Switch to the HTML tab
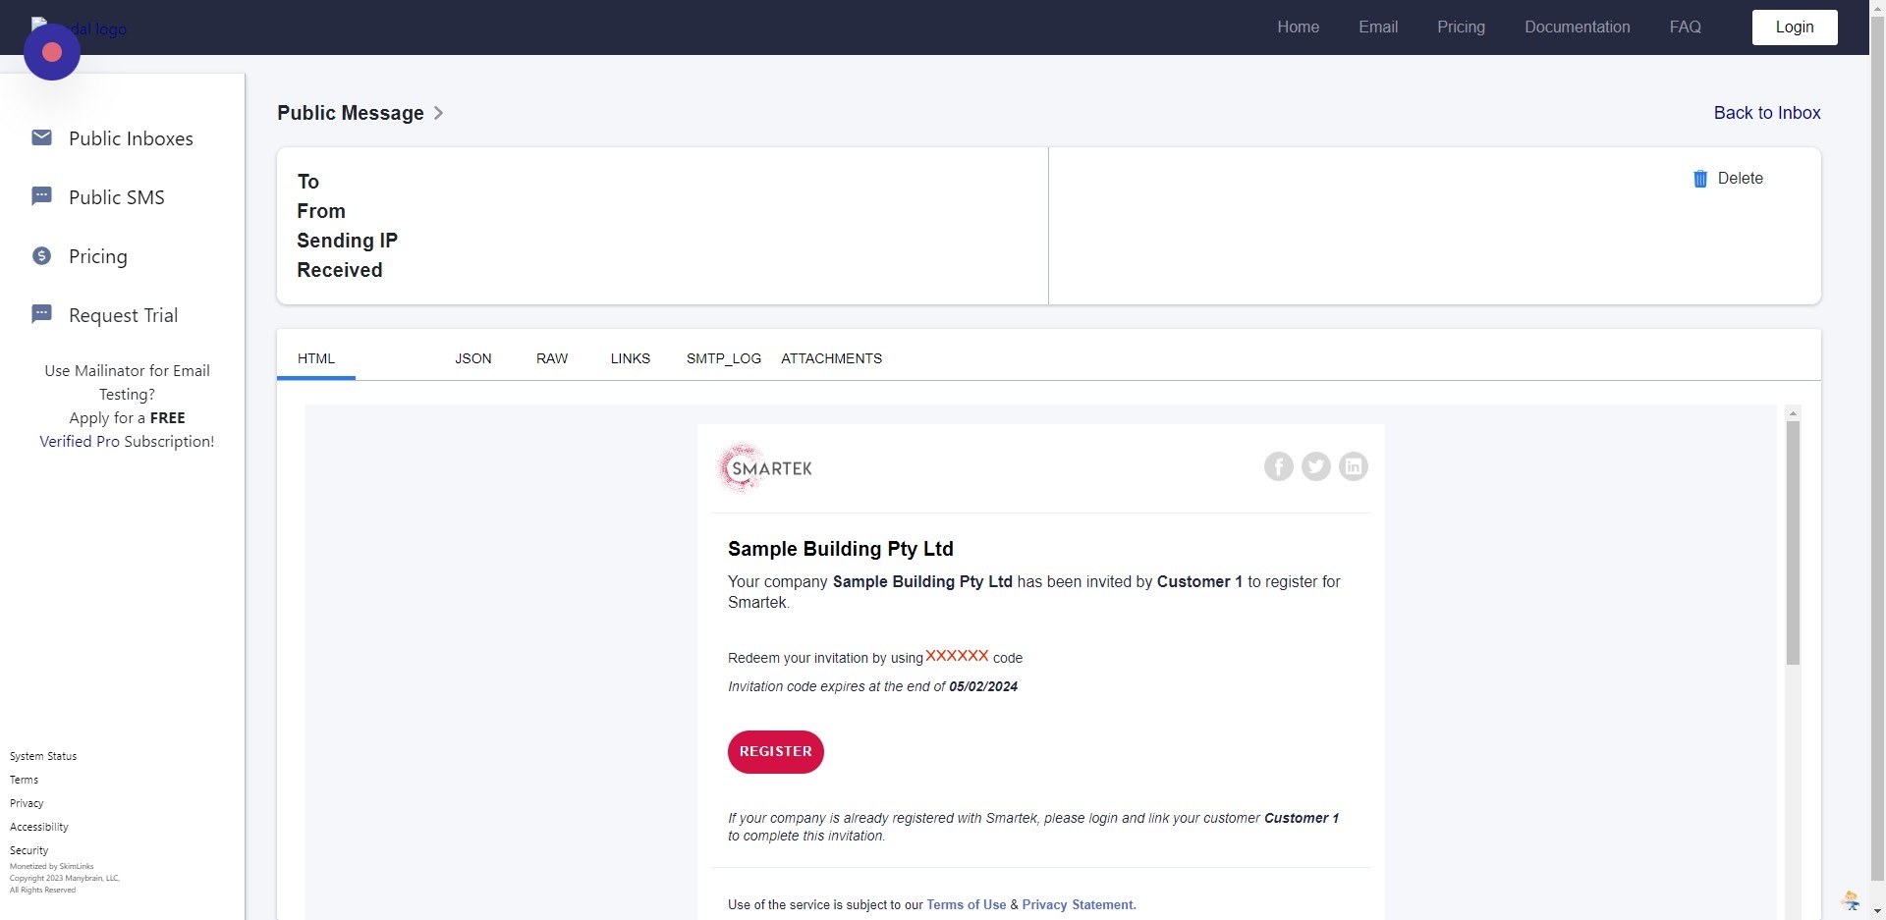Viewport: 1886px width, 920px height. [316, 358]
